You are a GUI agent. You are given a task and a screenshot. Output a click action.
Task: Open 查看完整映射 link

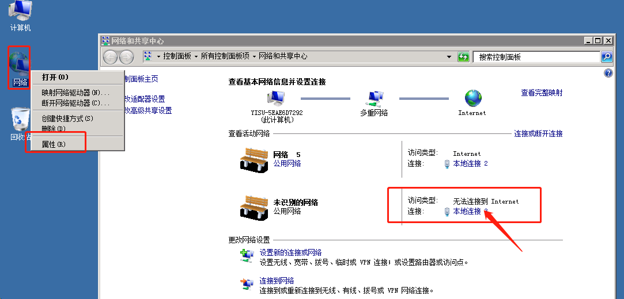pos(542,93)
